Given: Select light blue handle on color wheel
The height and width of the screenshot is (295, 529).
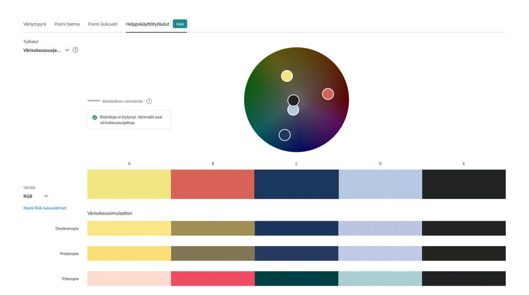Looking at the screenshot, I should click(293, 110).
